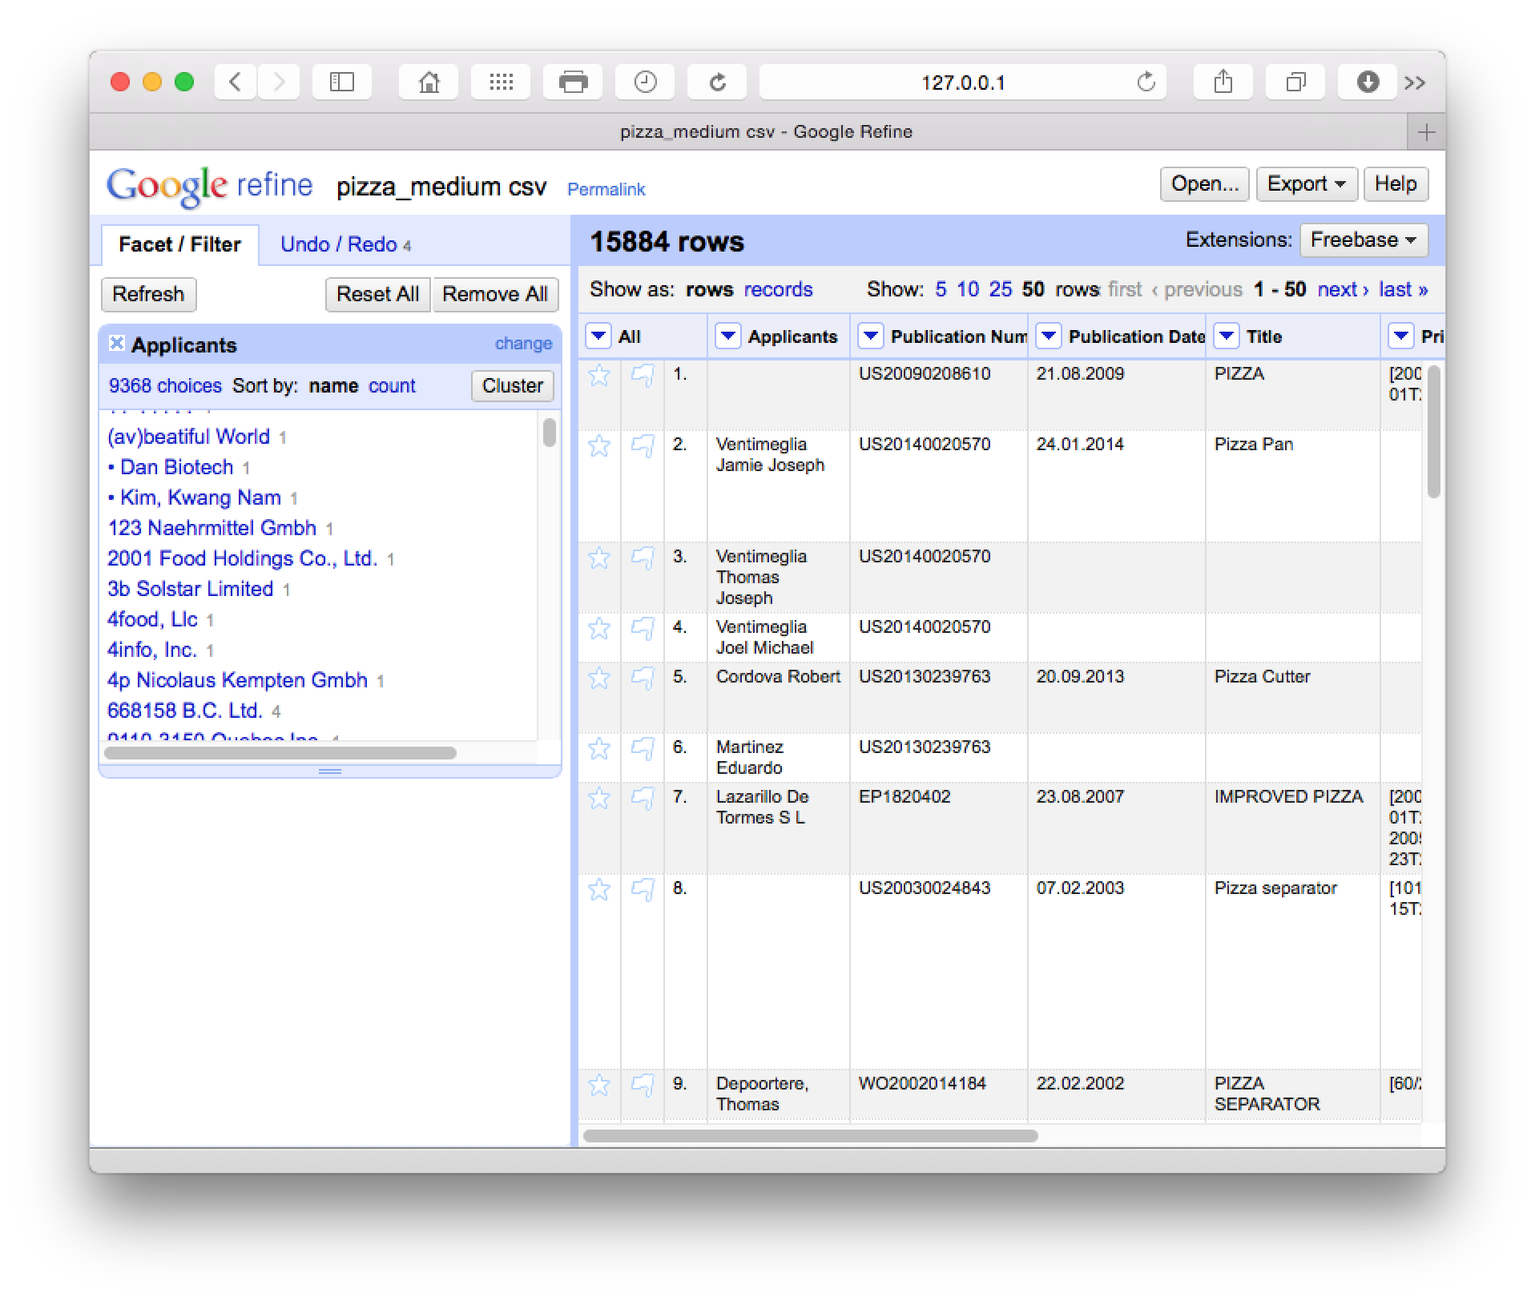Open the Pri column dropdown arrow
Screen dimensions: 1535x1301
click(x=1400, y=336)
